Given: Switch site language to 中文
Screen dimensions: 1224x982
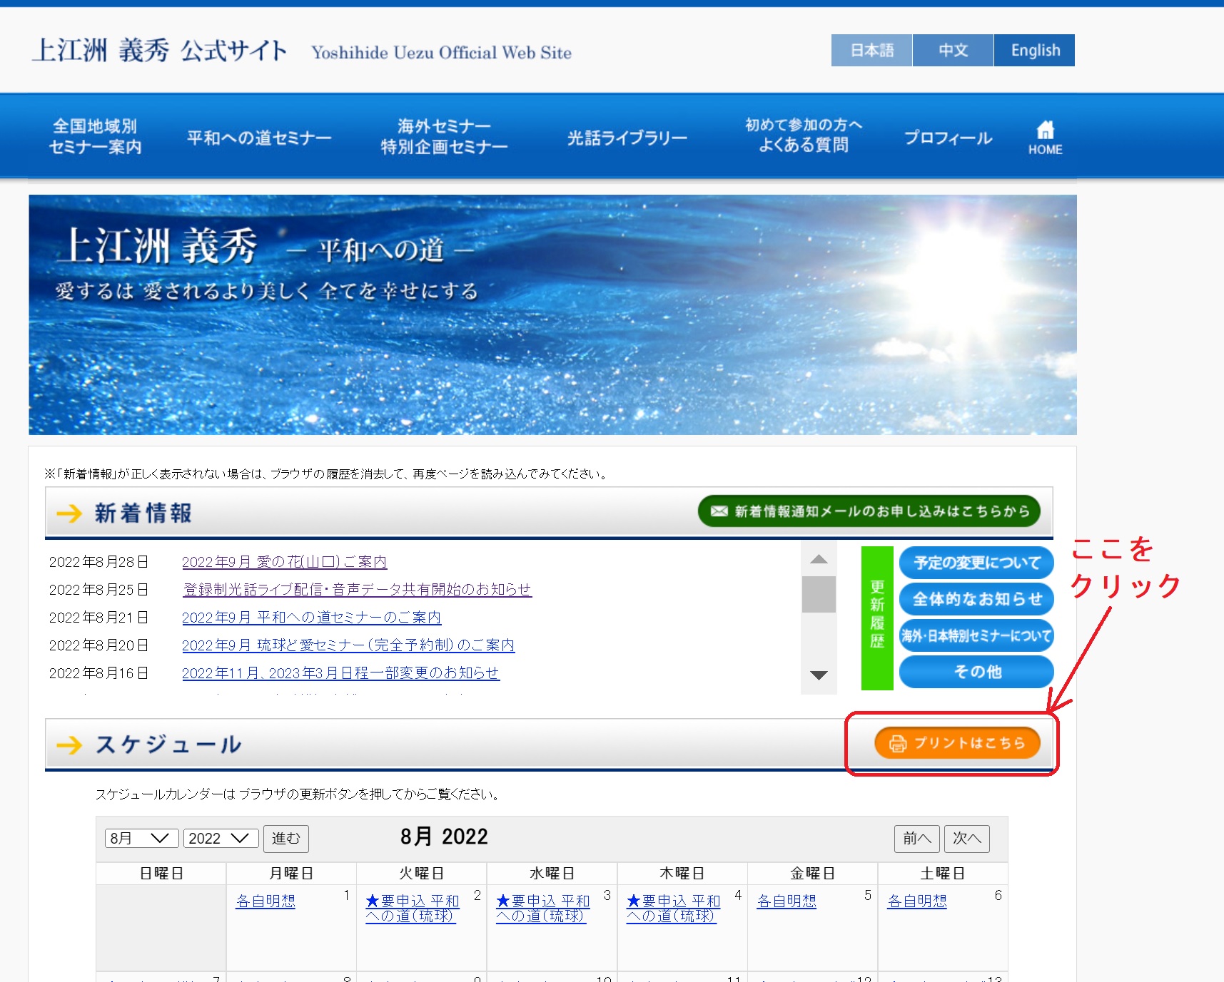Looking at the screenshot, I should 953,51.
